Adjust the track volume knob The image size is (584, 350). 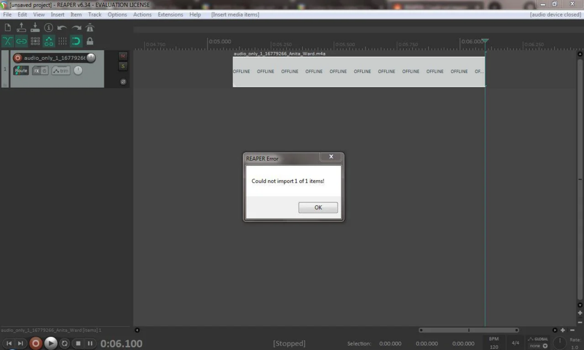(x=90, y=58)
